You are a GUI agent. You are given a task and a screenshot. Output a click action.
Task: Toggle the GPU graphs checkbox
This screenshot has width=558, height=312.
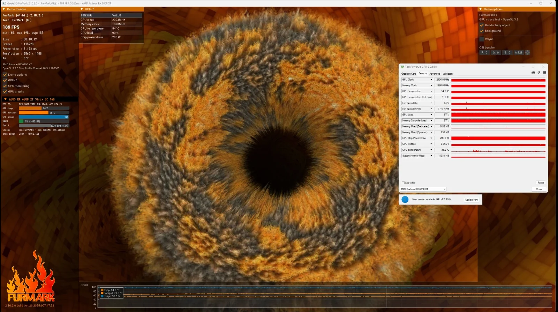point(5,91)
